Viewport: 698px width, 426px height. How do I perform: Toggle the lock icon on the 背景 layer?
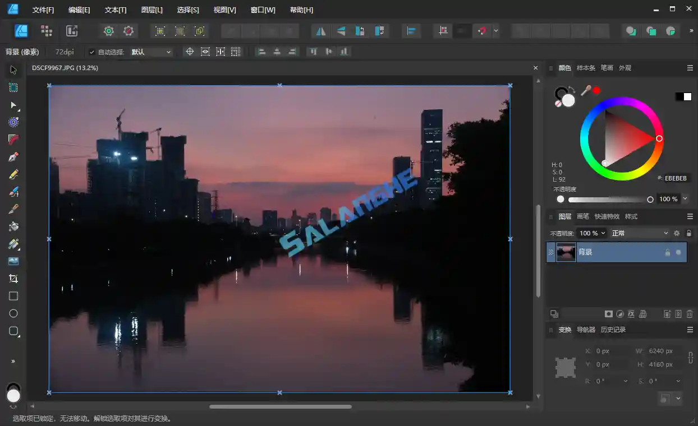point(667,252)
